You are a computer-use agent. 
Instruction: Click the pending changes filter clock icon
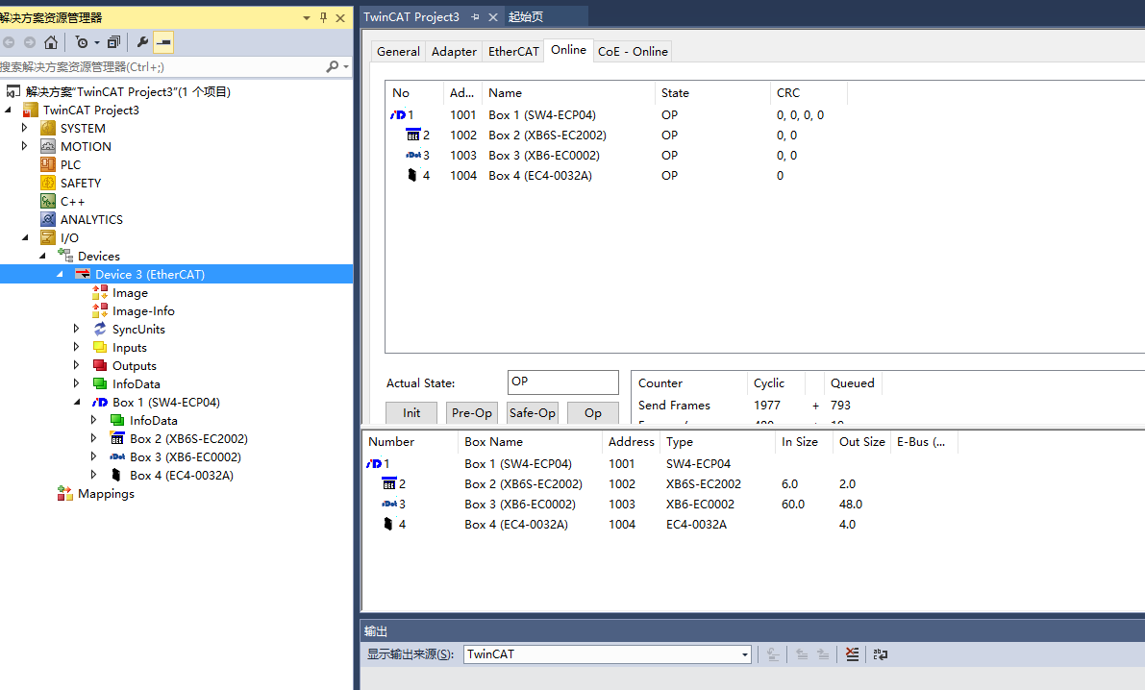pos(83,42)
